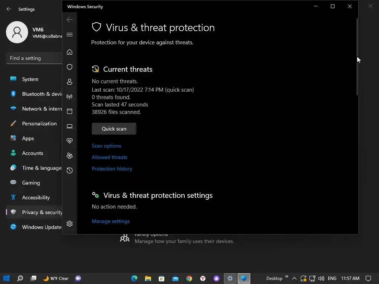This screenshot has width=379, height=284.
Task: Open the Allowed threats link
Action: click(110, 157)
